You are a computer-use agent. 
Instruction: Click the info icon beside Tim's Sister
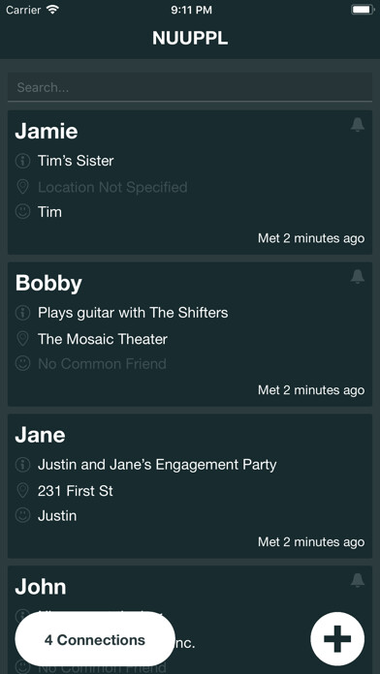click(23, 161)
